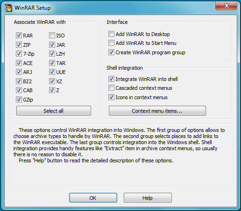241x211 pixels.
Task: Toggle Icons in context menus option
Action: (111, 97)
